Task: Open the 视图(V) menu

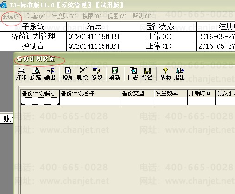Action: coord(117,16)
